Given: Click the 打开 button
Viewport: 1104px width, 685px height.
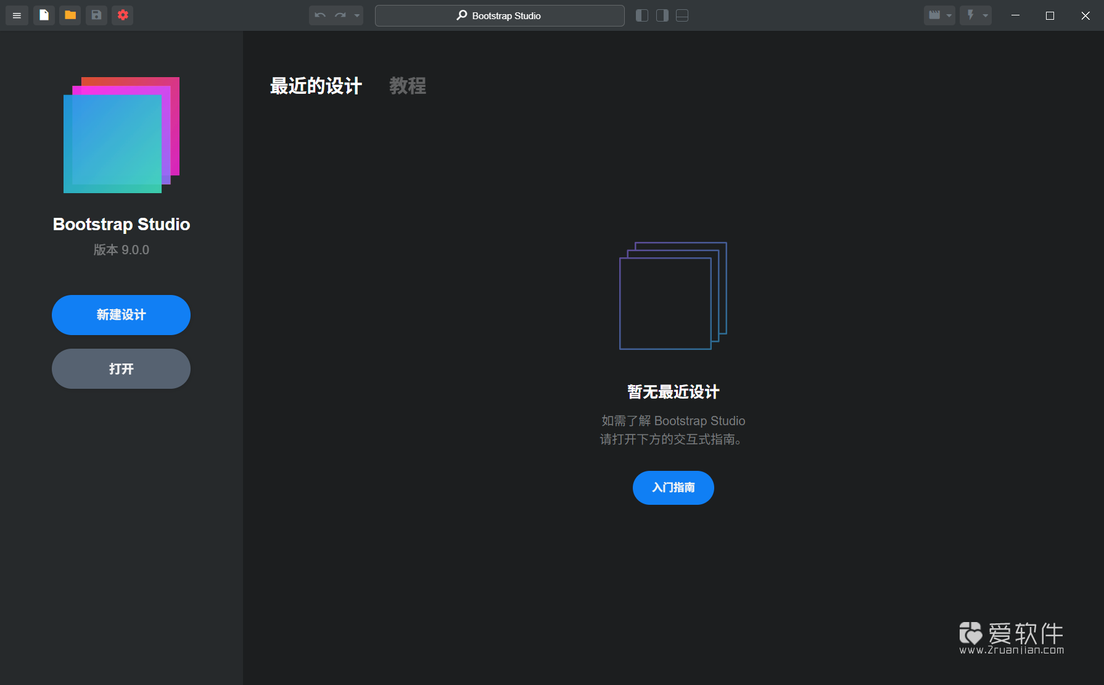Looking at the screenshot, I should point(121,368).
